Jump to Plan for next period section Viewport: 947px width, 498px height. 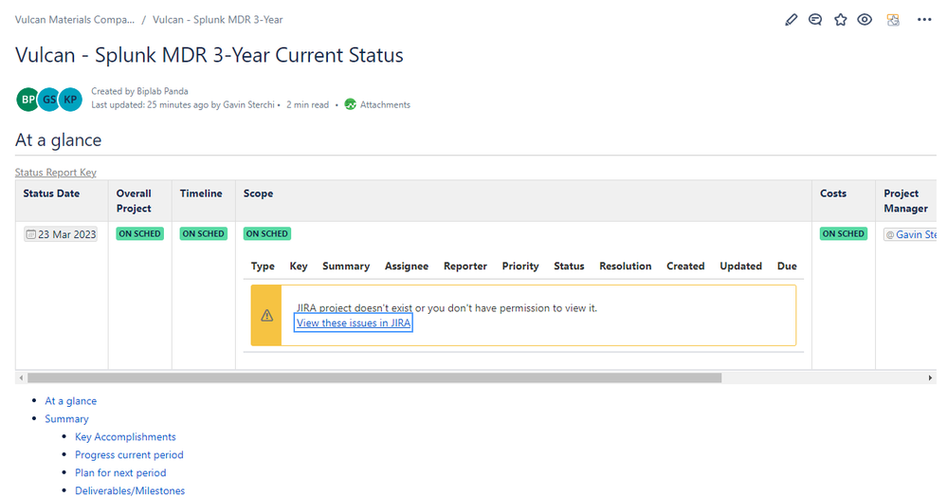tap(120, 473)
